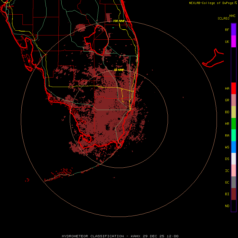This screenshot has width=238, height=238.
Task: Click the HHC product label
Action: pos(232,16)
